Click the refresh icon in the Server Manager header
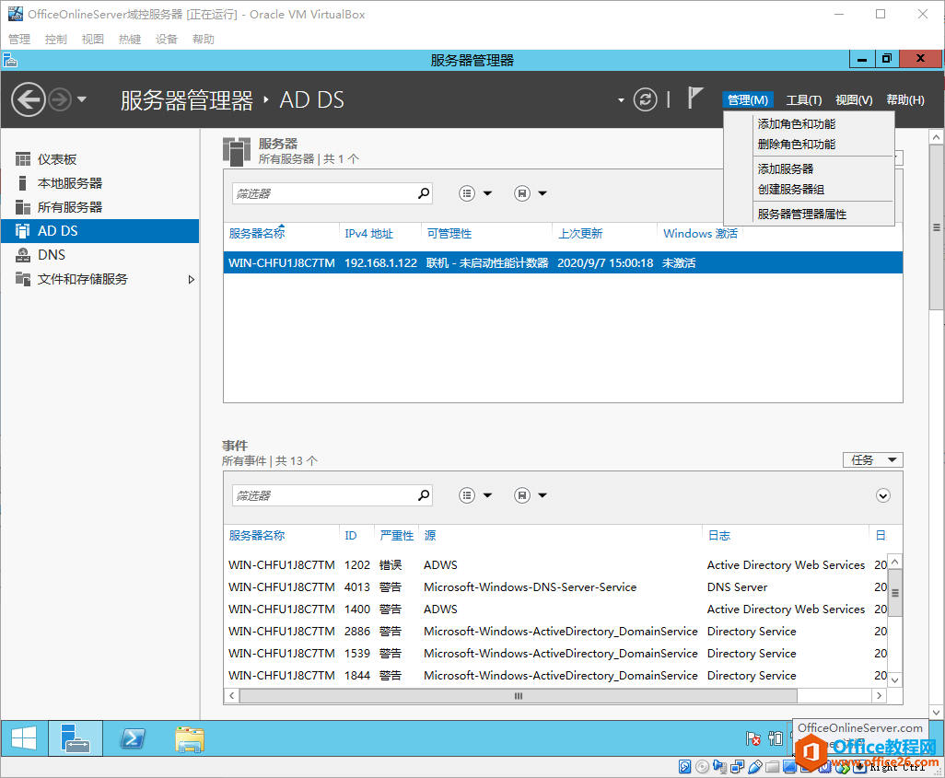 pyautogui.click(x=645, y=100)
